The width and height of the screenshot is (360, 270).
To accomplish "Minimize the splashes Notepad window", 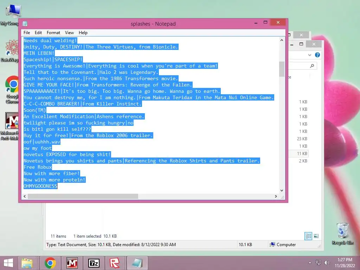I will click(256, 23).
